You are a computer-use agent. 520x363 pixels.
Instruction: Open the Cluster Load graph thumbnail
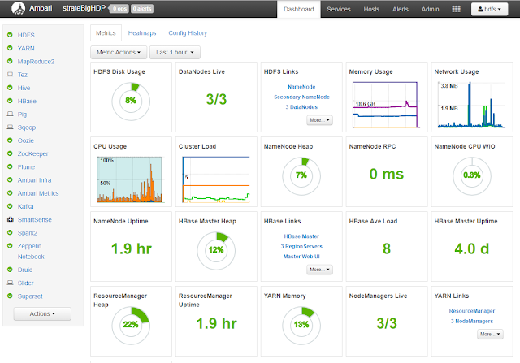(215, 179)
